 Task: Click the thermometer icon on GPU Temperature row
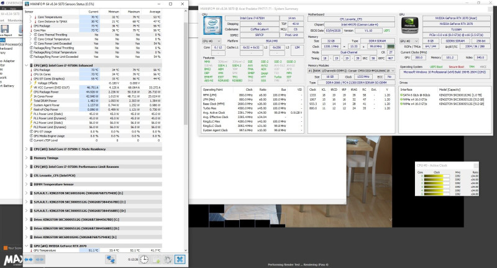(31, 251)
